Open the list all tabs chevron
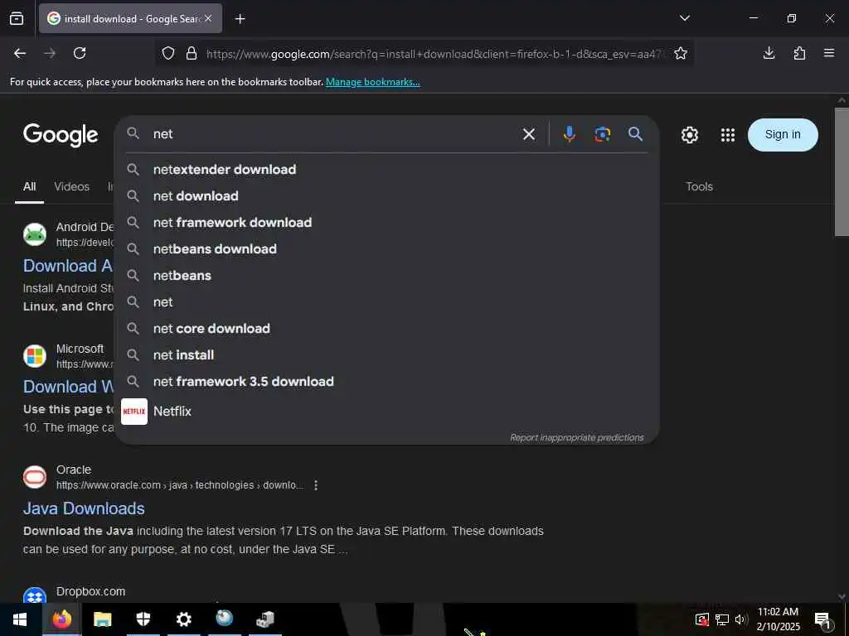Image resolution: width=849 pixels, height=636 pixels. (x=684, y=18)
